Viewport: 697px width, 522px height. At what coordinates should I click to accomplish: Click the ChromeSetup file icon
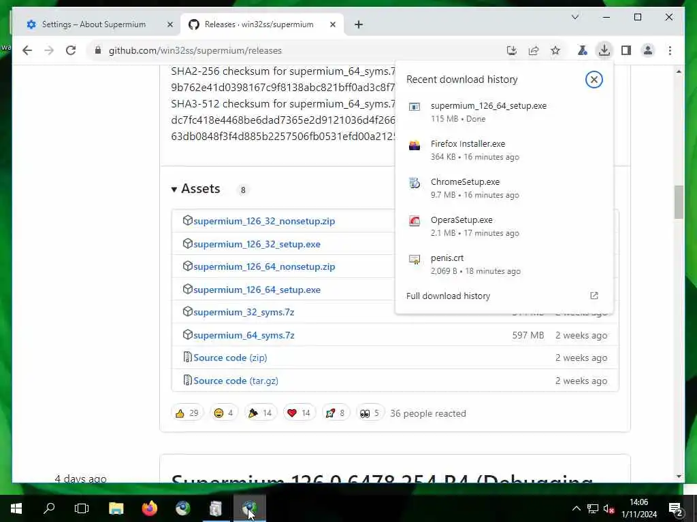(415, 183)
